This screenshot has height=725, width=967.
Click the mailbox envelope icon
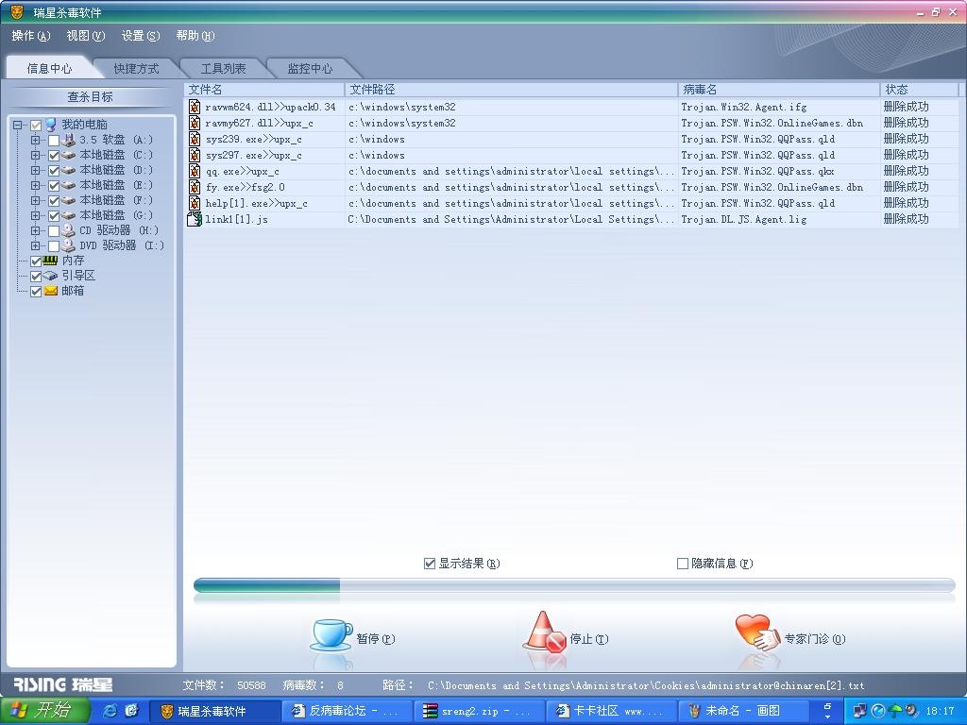51,291
